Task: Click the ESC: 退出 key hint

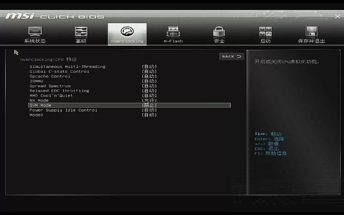Action: pyautogui.click(x=267, y=148)
